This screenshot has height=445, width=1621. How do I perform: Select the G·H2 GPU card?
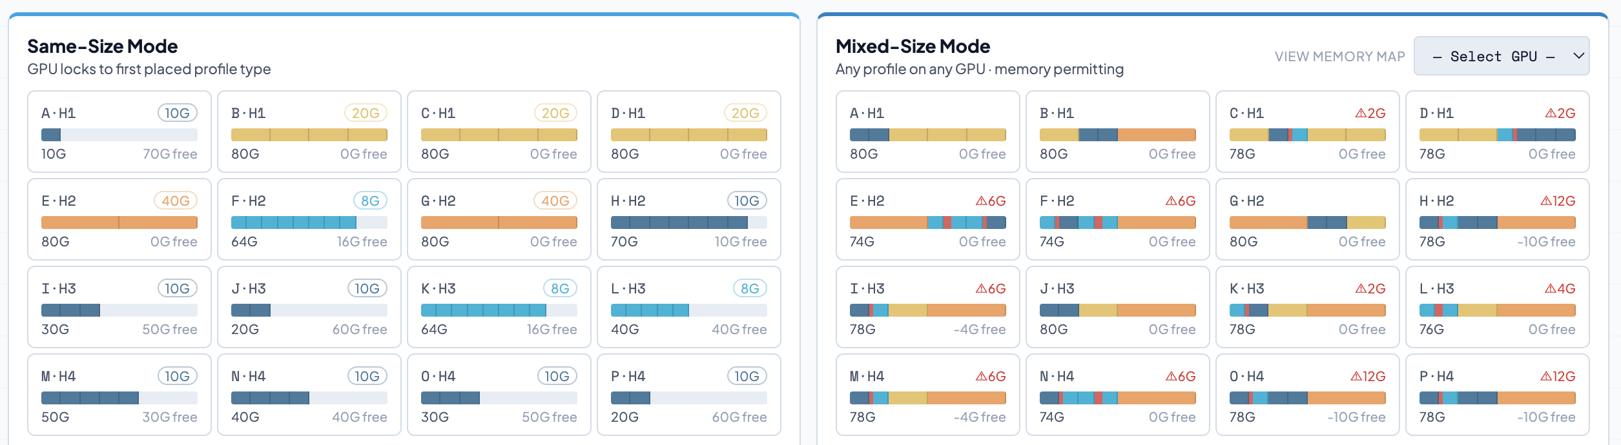[499, 219]
